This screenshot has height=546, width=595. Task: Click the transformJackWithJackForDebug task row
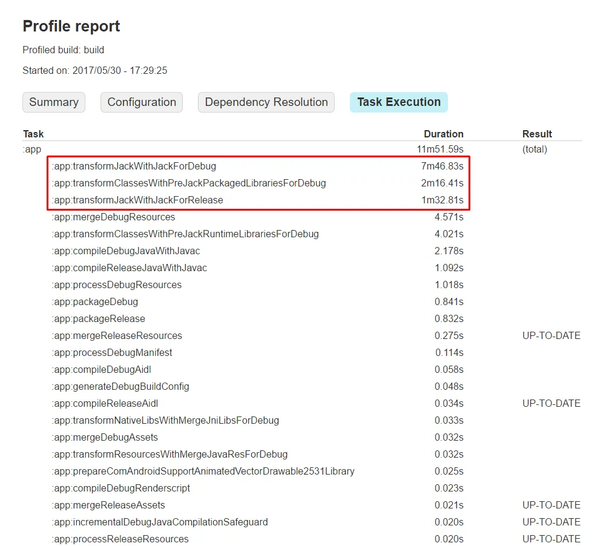134,166
